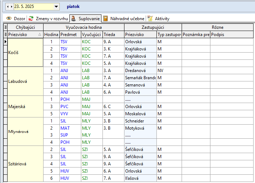
Task: Click the date field 23. 5. 2025
Action: [34, 7]
